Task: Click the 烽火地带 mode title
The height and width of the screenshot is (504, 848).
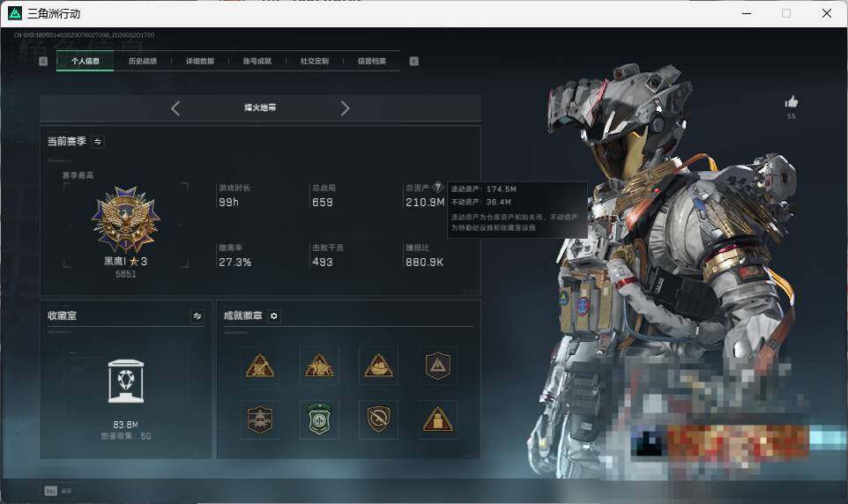Action: pos(260,107)
